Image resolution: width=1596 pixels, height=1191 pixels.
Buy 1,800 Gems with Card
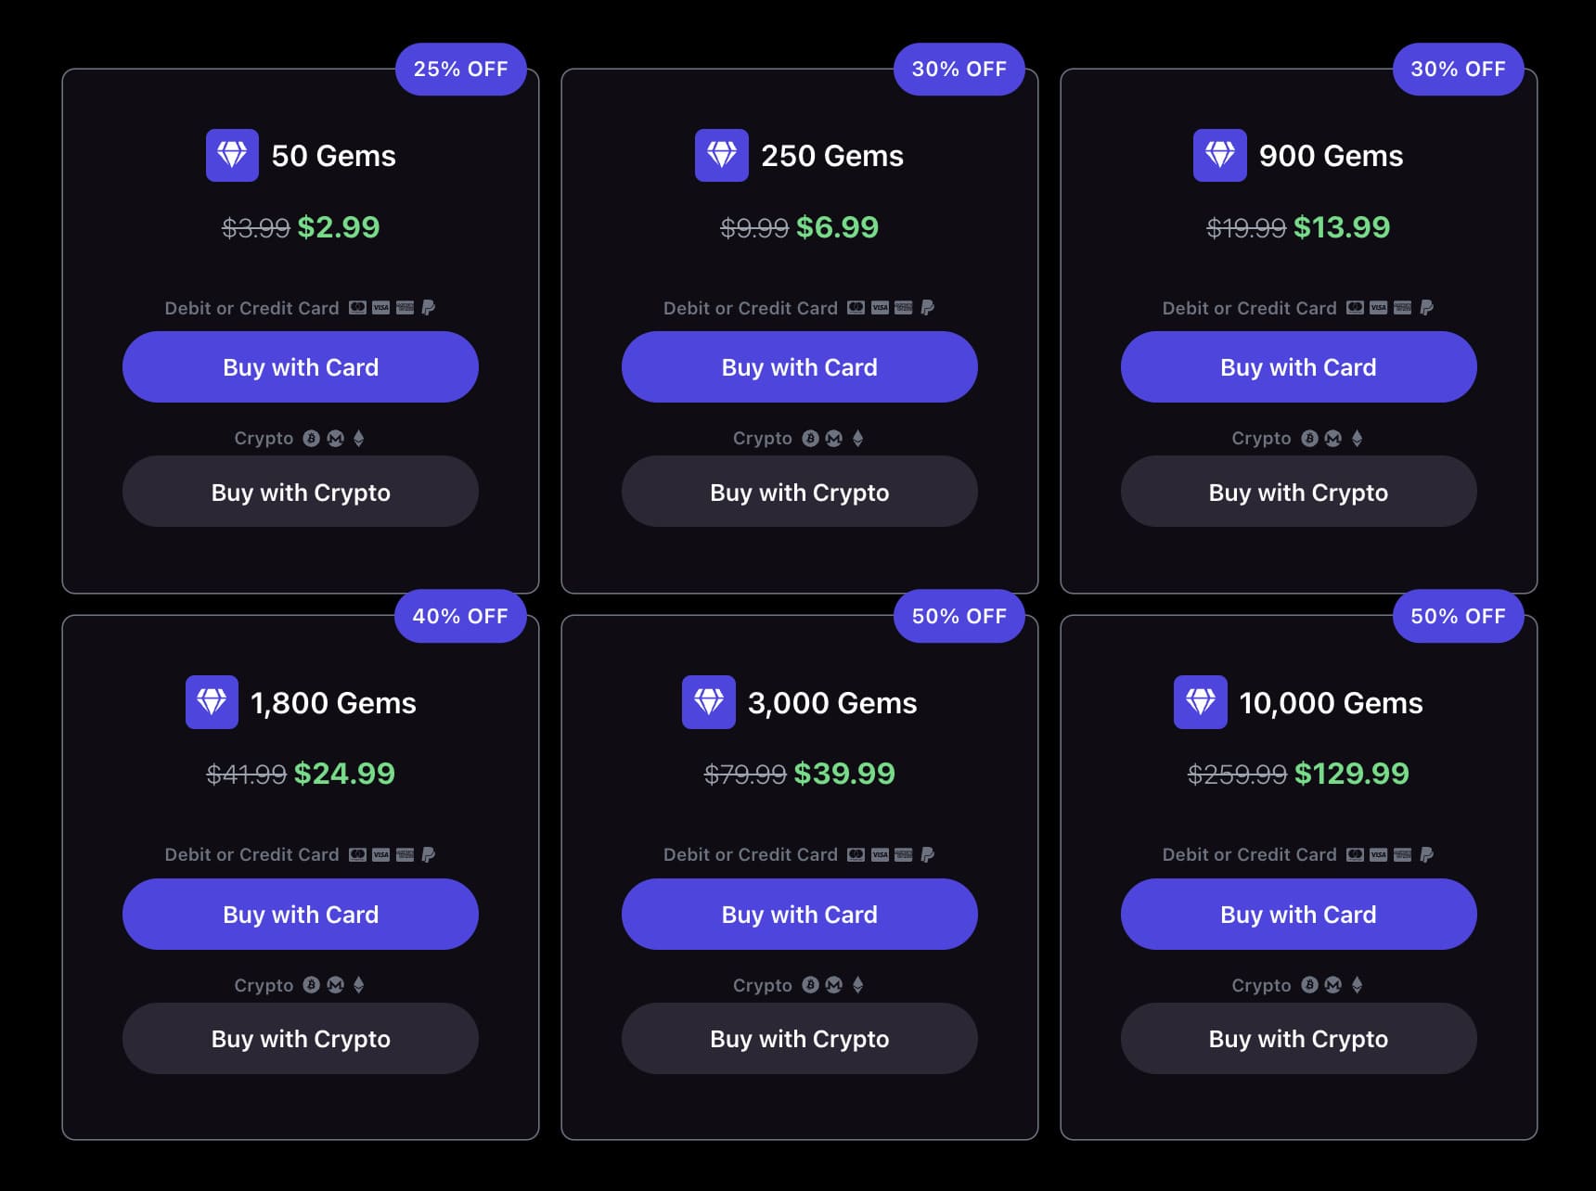click(x=301, y=914)
